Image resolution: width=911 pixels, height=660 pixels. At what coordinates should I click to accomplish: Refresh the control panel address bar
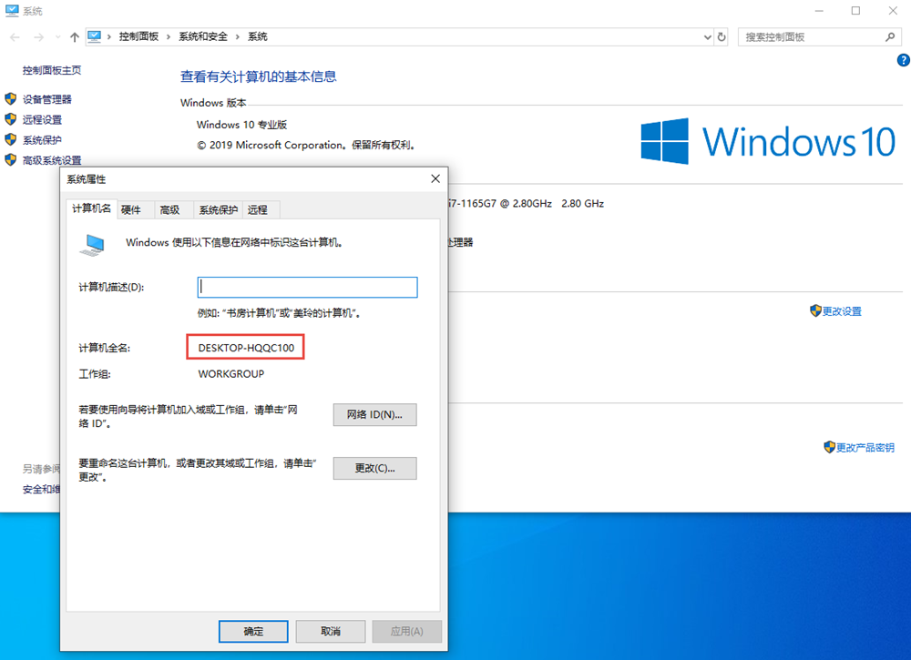coord(722,37)
